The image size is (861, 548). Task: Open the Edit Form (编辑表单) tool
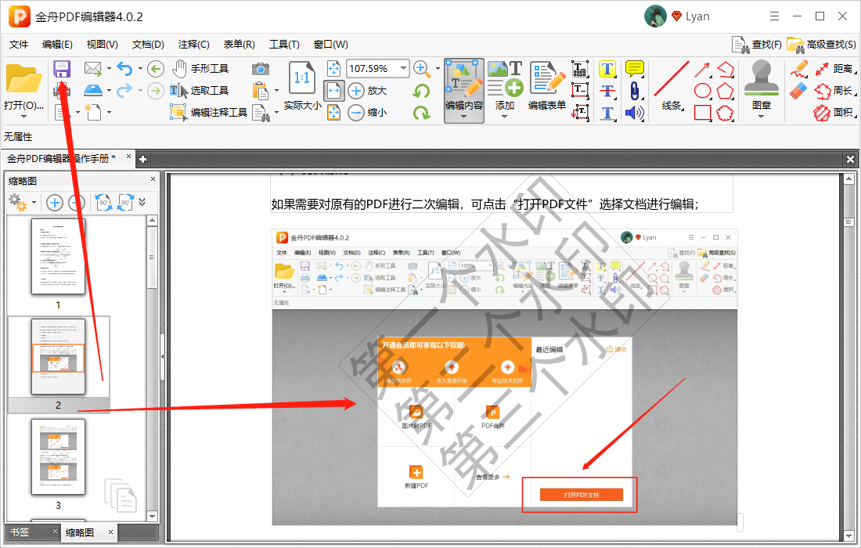tap(547, 85)
